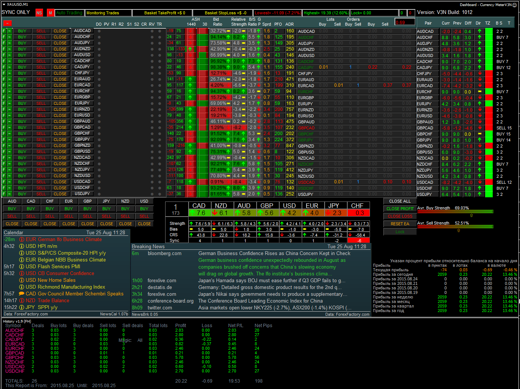Image resolution: width=520 pixels, height=389 pixels.
Task: Click the green tilde icon on the USDCAD row
Action: click(x=10, y=182)
